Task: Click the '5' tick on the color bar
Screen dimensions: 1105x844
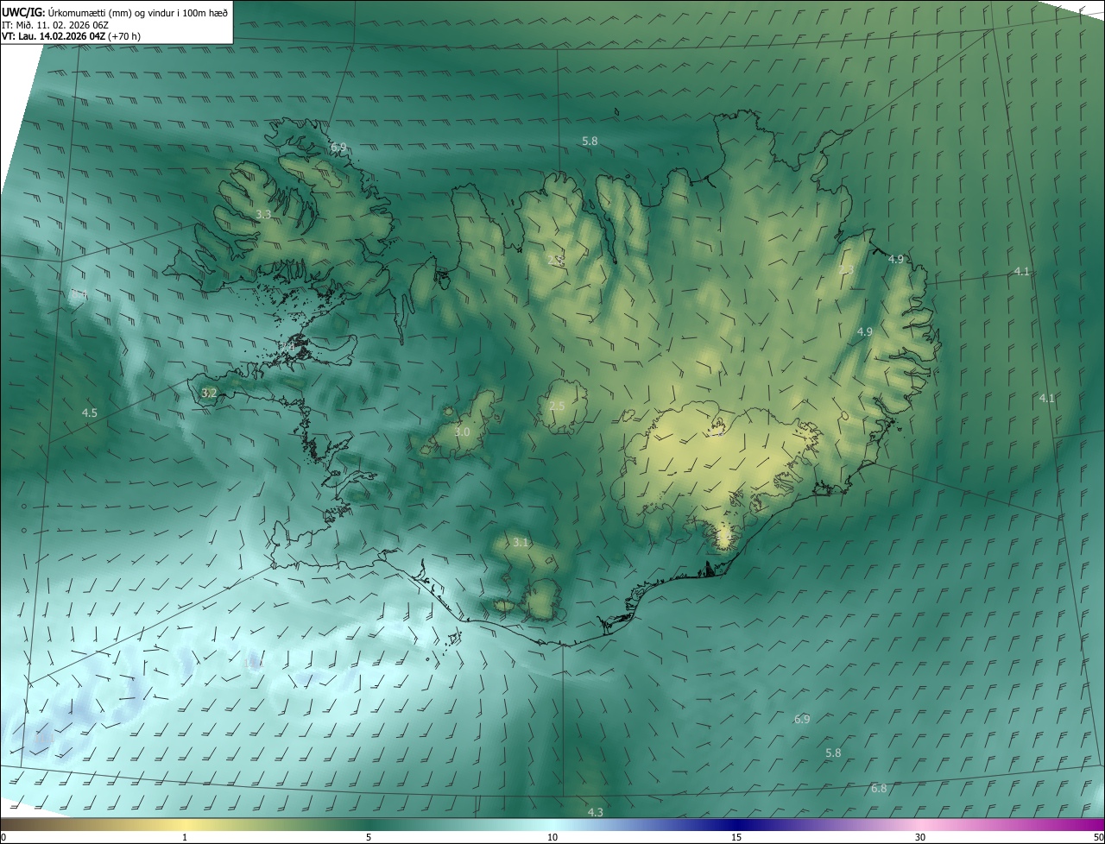Action: click(369, 837)
